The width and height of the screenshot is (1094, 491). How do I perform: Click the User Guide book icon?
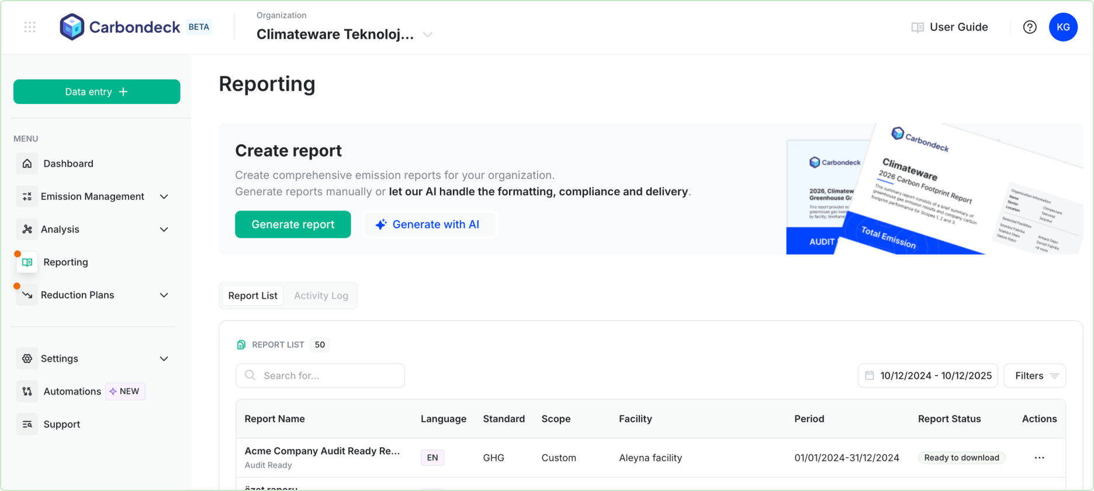[918, 27]
